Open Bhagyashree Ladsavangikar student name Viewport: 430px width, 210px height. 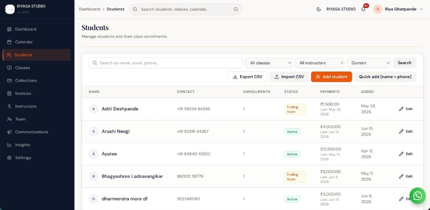pyautogui.click(x=132, y=177)
